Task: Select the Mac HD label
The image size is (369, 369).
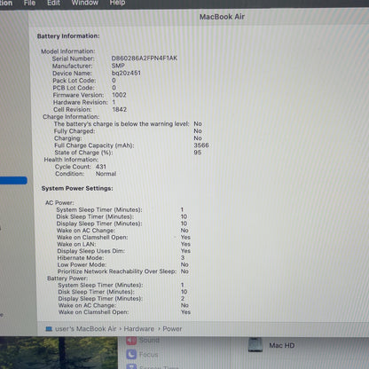Action: coord(282,345)
